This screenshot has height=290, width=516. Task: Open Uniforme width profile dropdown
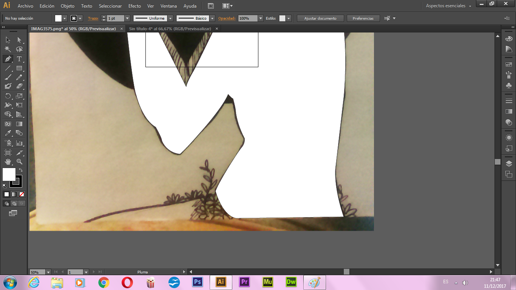(170, 18)
